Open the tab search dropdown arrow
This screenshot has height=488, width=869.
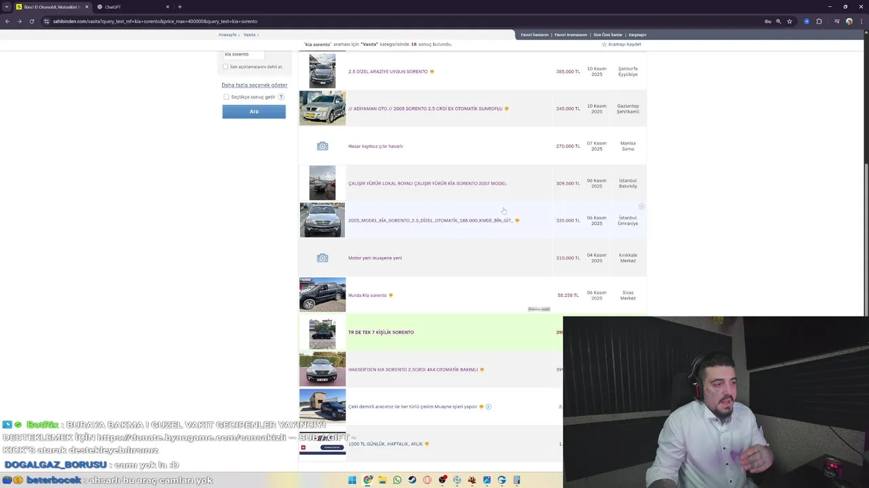7,7
